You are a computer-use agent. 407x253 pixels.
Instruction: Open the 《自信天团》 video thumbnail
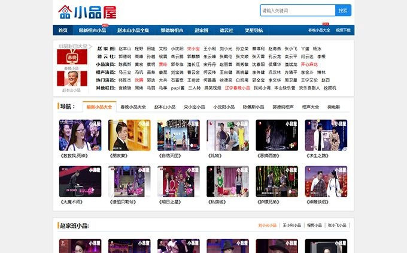(x=178, y=135)
